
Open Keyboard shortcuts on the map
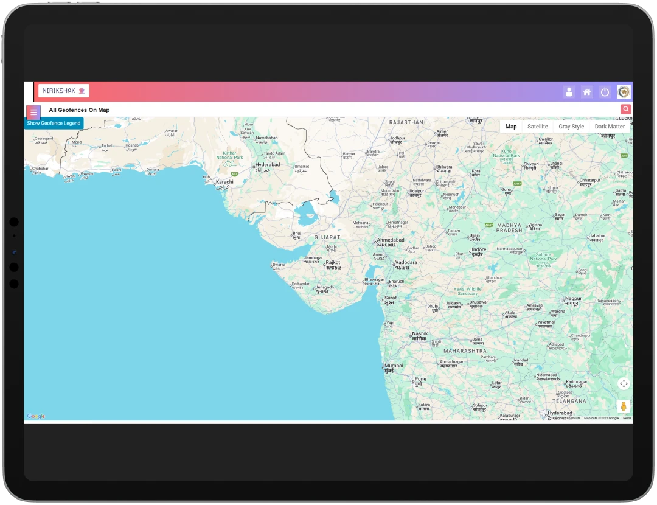click(566, 418)
